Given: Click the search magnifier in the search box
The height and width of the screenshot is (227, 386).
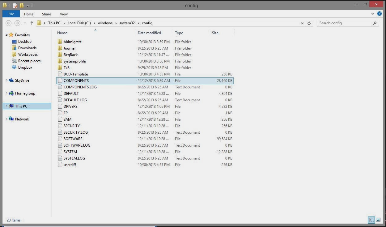Looking at the screenshot, I should 375,23.
